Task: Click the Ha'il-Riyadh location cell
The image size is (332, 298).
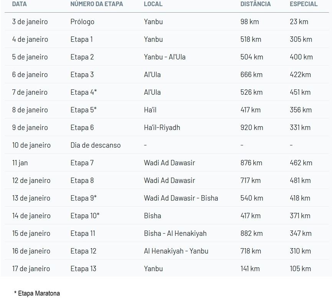Action: pos(162,128)
